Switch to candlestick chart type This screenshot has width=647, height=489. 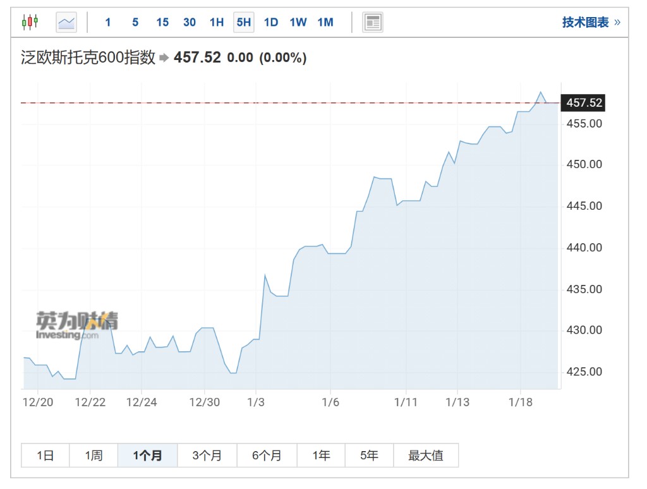[x=30, y=23]
